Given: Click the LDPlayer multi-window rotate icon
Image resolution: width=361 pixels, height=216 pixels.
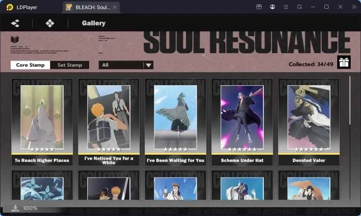Looking at the screenshot, I should 299,7.
